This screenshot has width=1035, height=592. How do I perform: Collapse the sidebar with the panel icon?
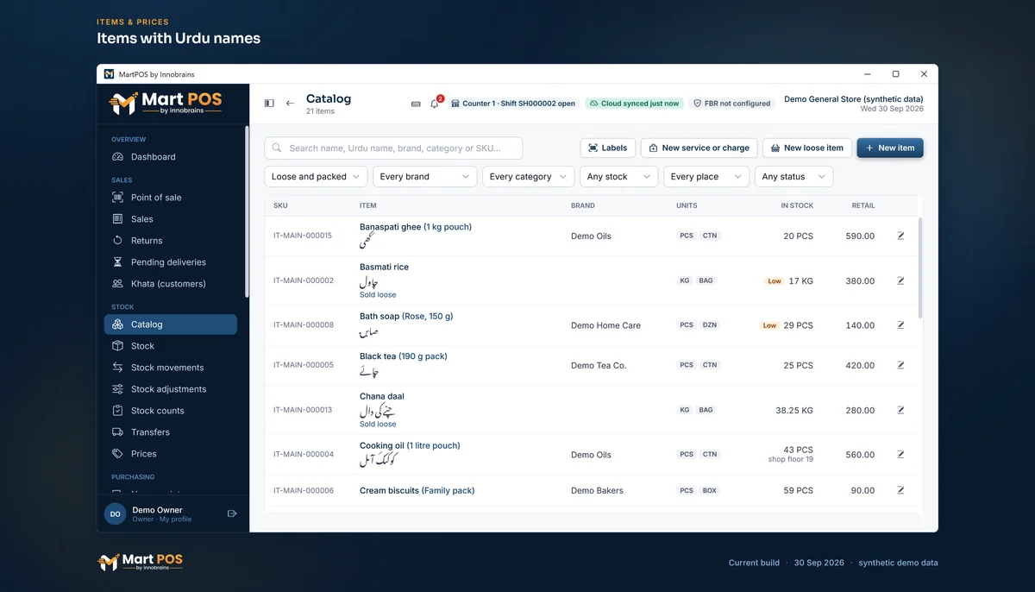pos(269,104)
